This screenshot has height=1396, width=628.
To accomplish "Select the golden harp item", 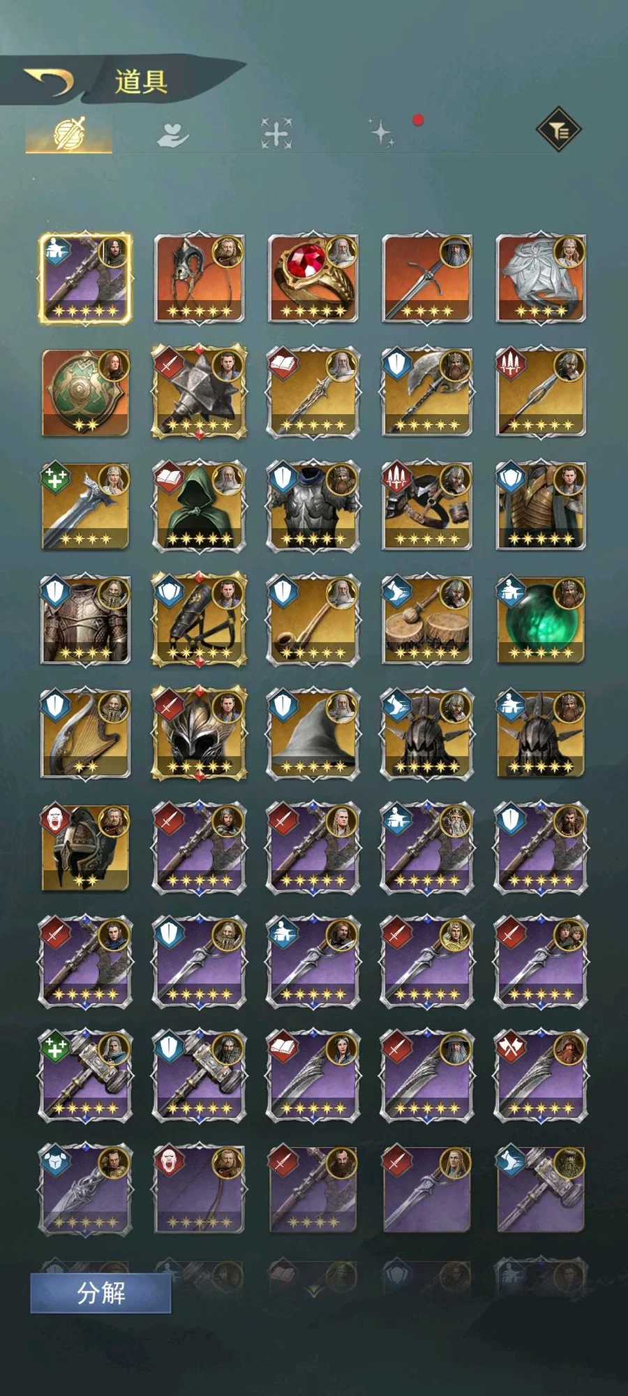I will (x=85, y=733).
